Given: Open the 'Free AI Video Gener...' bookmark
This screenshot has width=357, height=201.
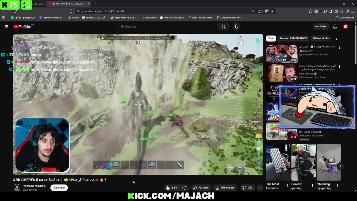Looking at the screenshot, I should pyautogui.click(x=172, y=18).
